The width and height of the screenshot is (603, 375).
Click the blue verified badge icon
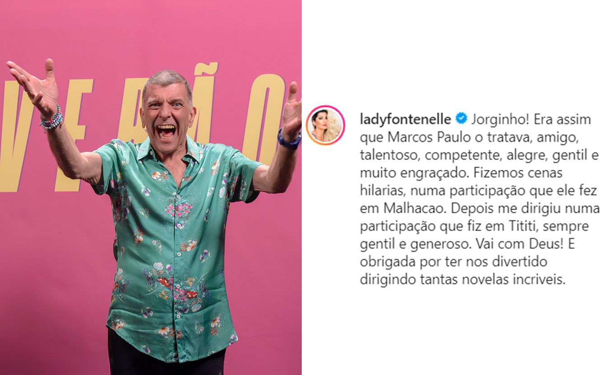coord(461,119)
